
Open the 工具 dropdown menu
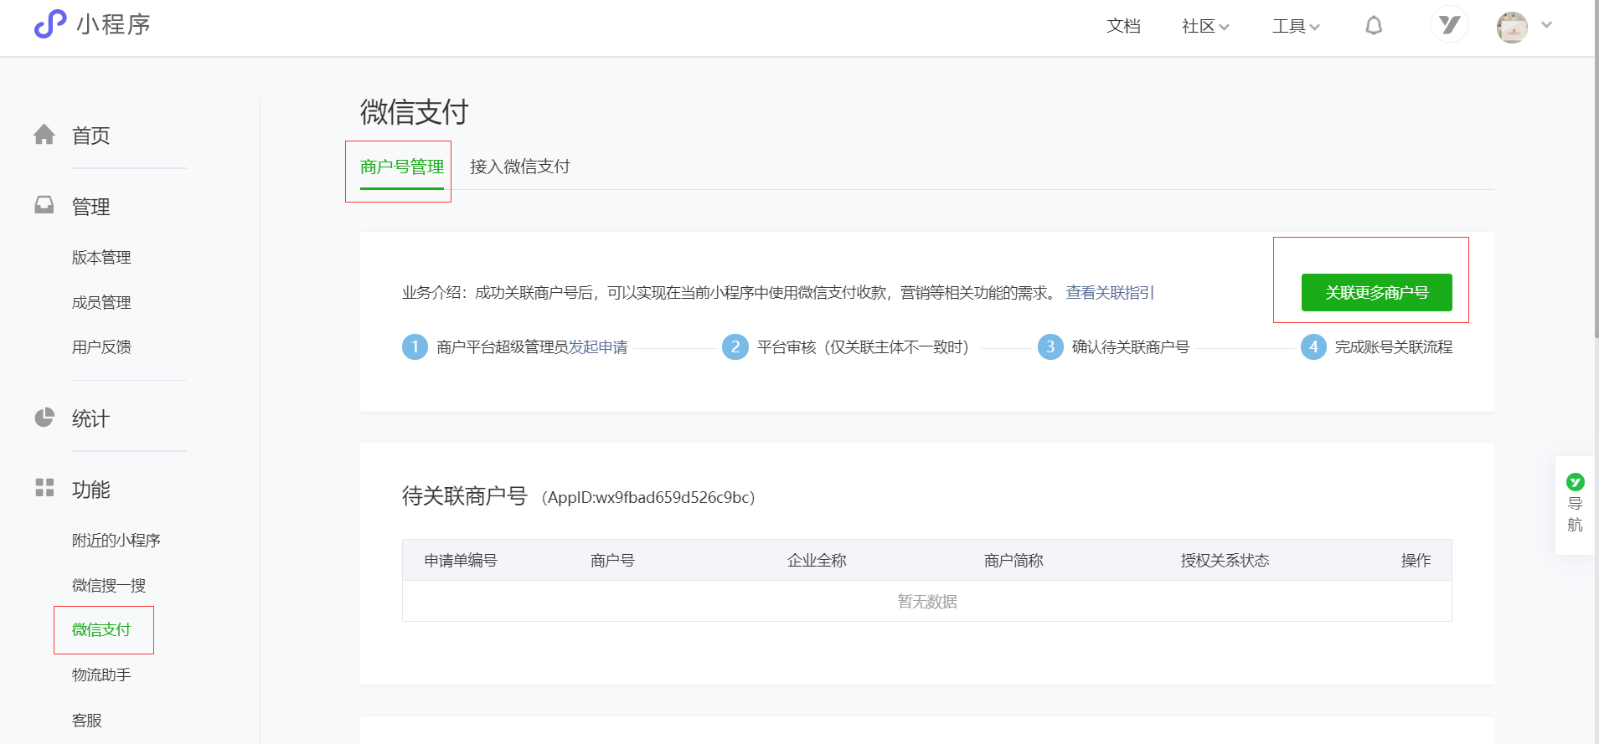point(1296,27)
